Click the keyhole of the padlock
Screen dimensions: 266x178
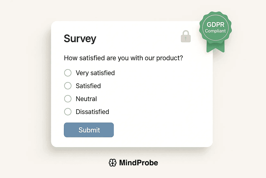186,39
